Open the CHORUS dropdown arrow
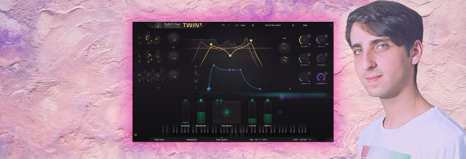 coord(309,65)
